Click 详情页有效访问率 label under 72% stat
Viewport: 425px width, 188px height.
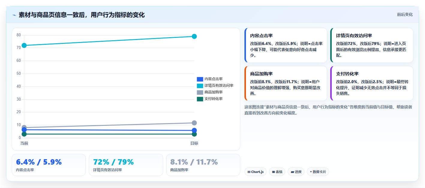pos(107,170)
